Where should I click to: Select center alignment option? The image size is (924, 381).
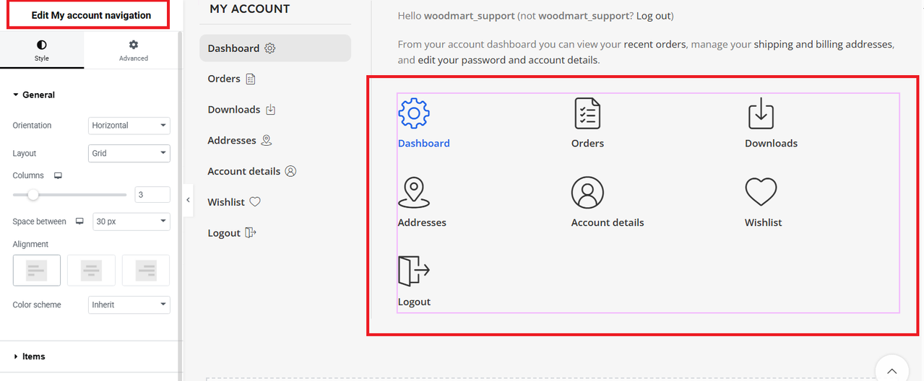(91, 270)
